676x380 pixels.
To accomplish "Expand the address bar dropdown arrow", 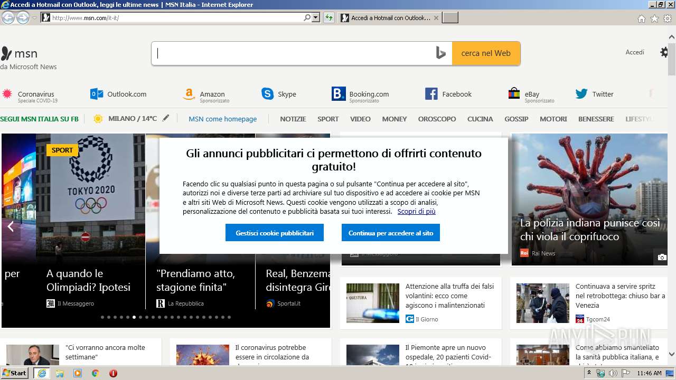I will (x=316, y=17).
